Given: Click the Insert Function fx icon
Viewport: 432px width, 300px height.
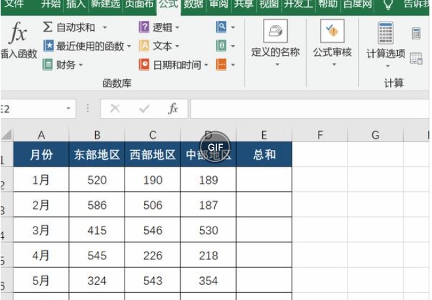Looking at the screenshot, I should click(x=18, y=33).
